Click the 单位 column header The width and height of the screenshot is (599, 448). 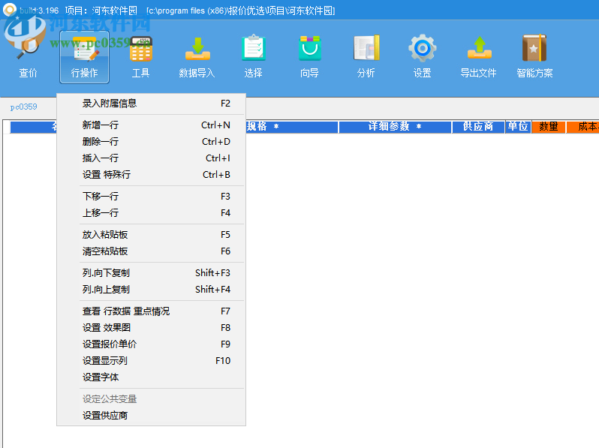click(x=518, y=126)
